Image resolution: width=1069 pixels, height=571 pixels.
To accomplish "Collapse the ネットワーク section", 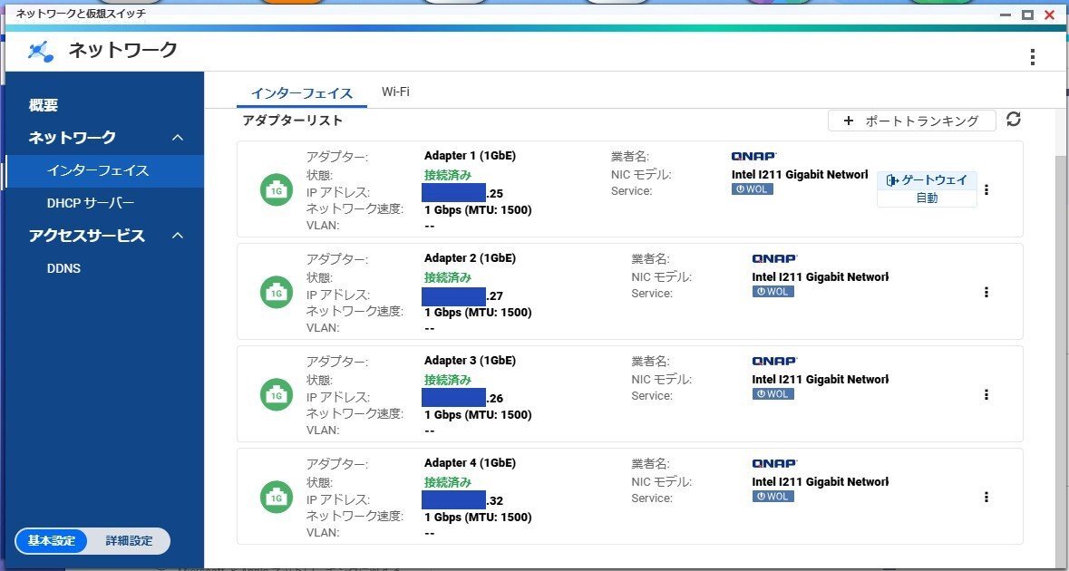I will [179, 137].
